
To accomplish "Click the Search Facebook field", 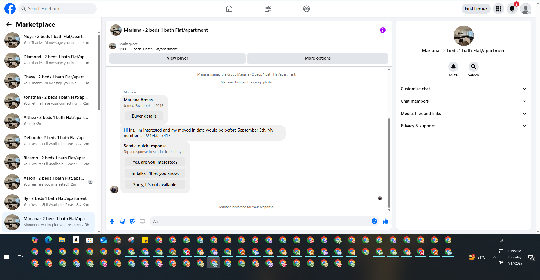I will point(57,9).
